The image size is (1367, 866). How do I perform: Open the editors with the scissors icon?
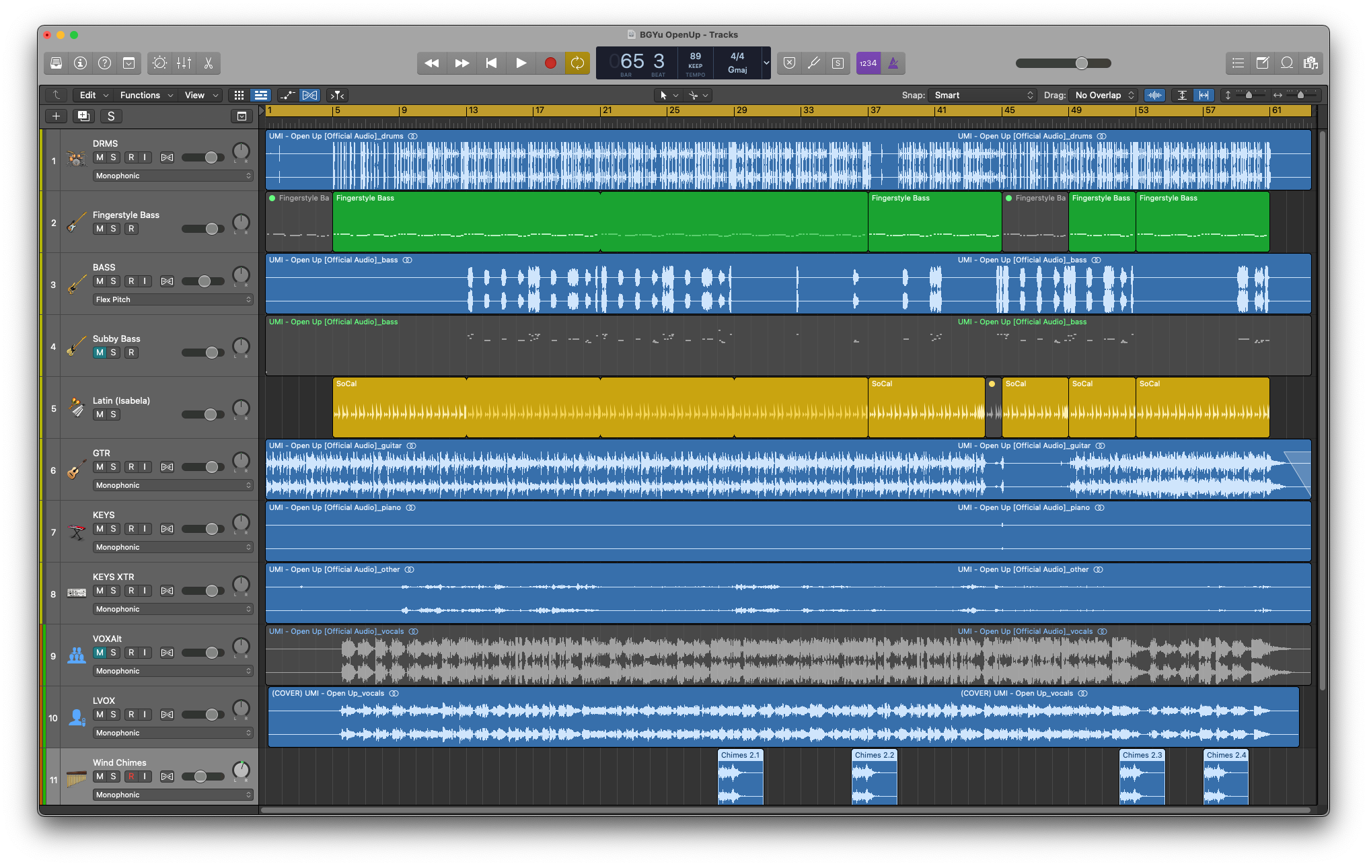click(x=209, y=63)
